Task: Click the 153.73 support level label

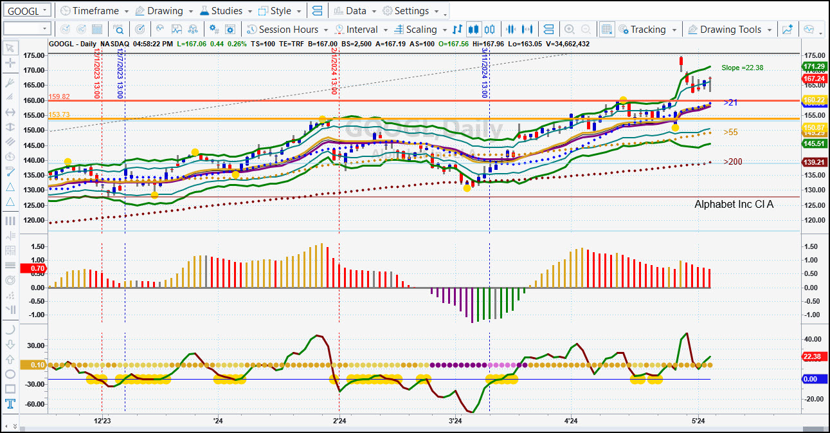Action: (59, 115)
